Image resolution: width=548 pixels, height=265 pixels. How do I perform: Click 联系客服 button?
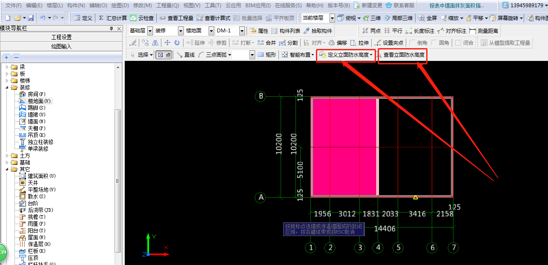pyautogui.click(x=400, y=6)
